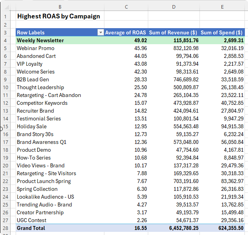Select the 'VIP Loyalty' cell

[60, 64]
